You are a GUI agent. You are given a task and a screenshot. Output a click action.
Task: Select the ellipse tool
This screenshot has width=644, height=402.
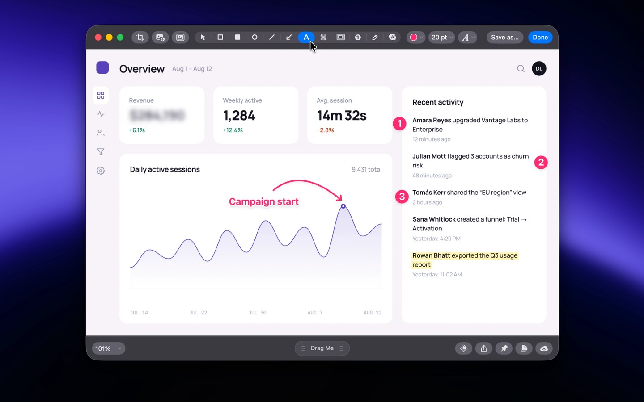[254, 38]
